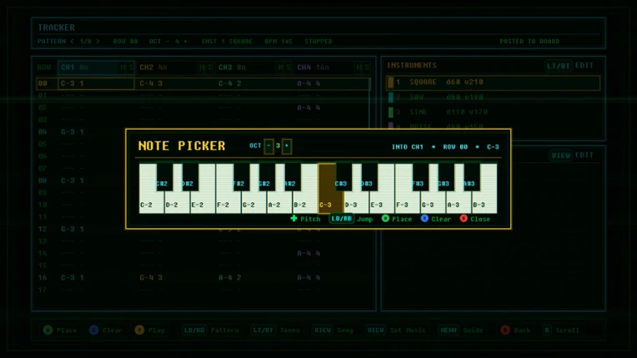Select CH2 4n channel header
This screenshot has width=637, height=358.
click(175, 67)
